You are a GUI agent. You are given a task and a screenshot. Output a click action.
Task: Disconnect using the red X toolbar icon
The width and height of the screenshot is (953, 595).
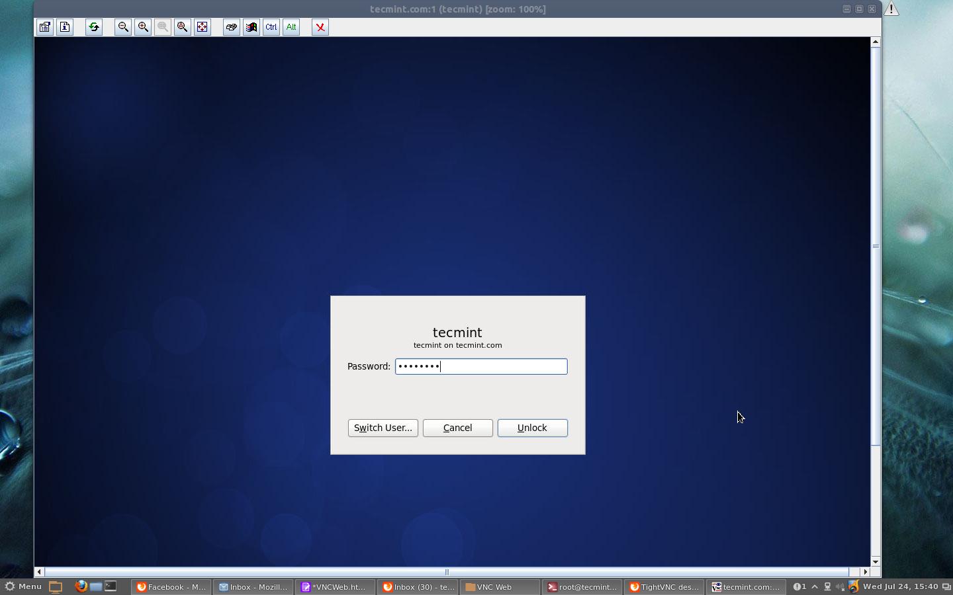(320, 27)
